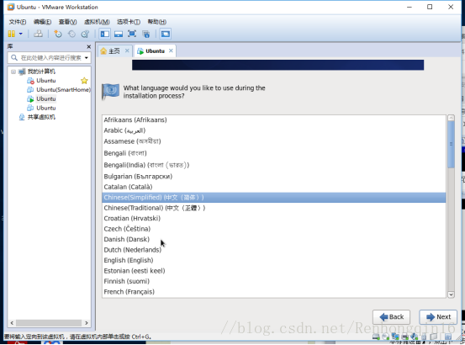Viewport: 465px width, 345px height.
Task: Choose Afrikaans (Afrikaans) language
Action: 274,119
